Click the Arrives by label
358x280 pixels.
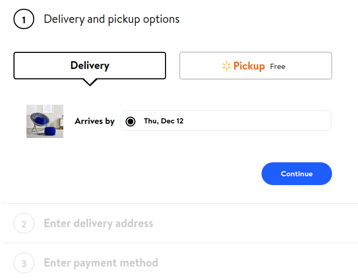pyautogui.click(x=94, y=121)
